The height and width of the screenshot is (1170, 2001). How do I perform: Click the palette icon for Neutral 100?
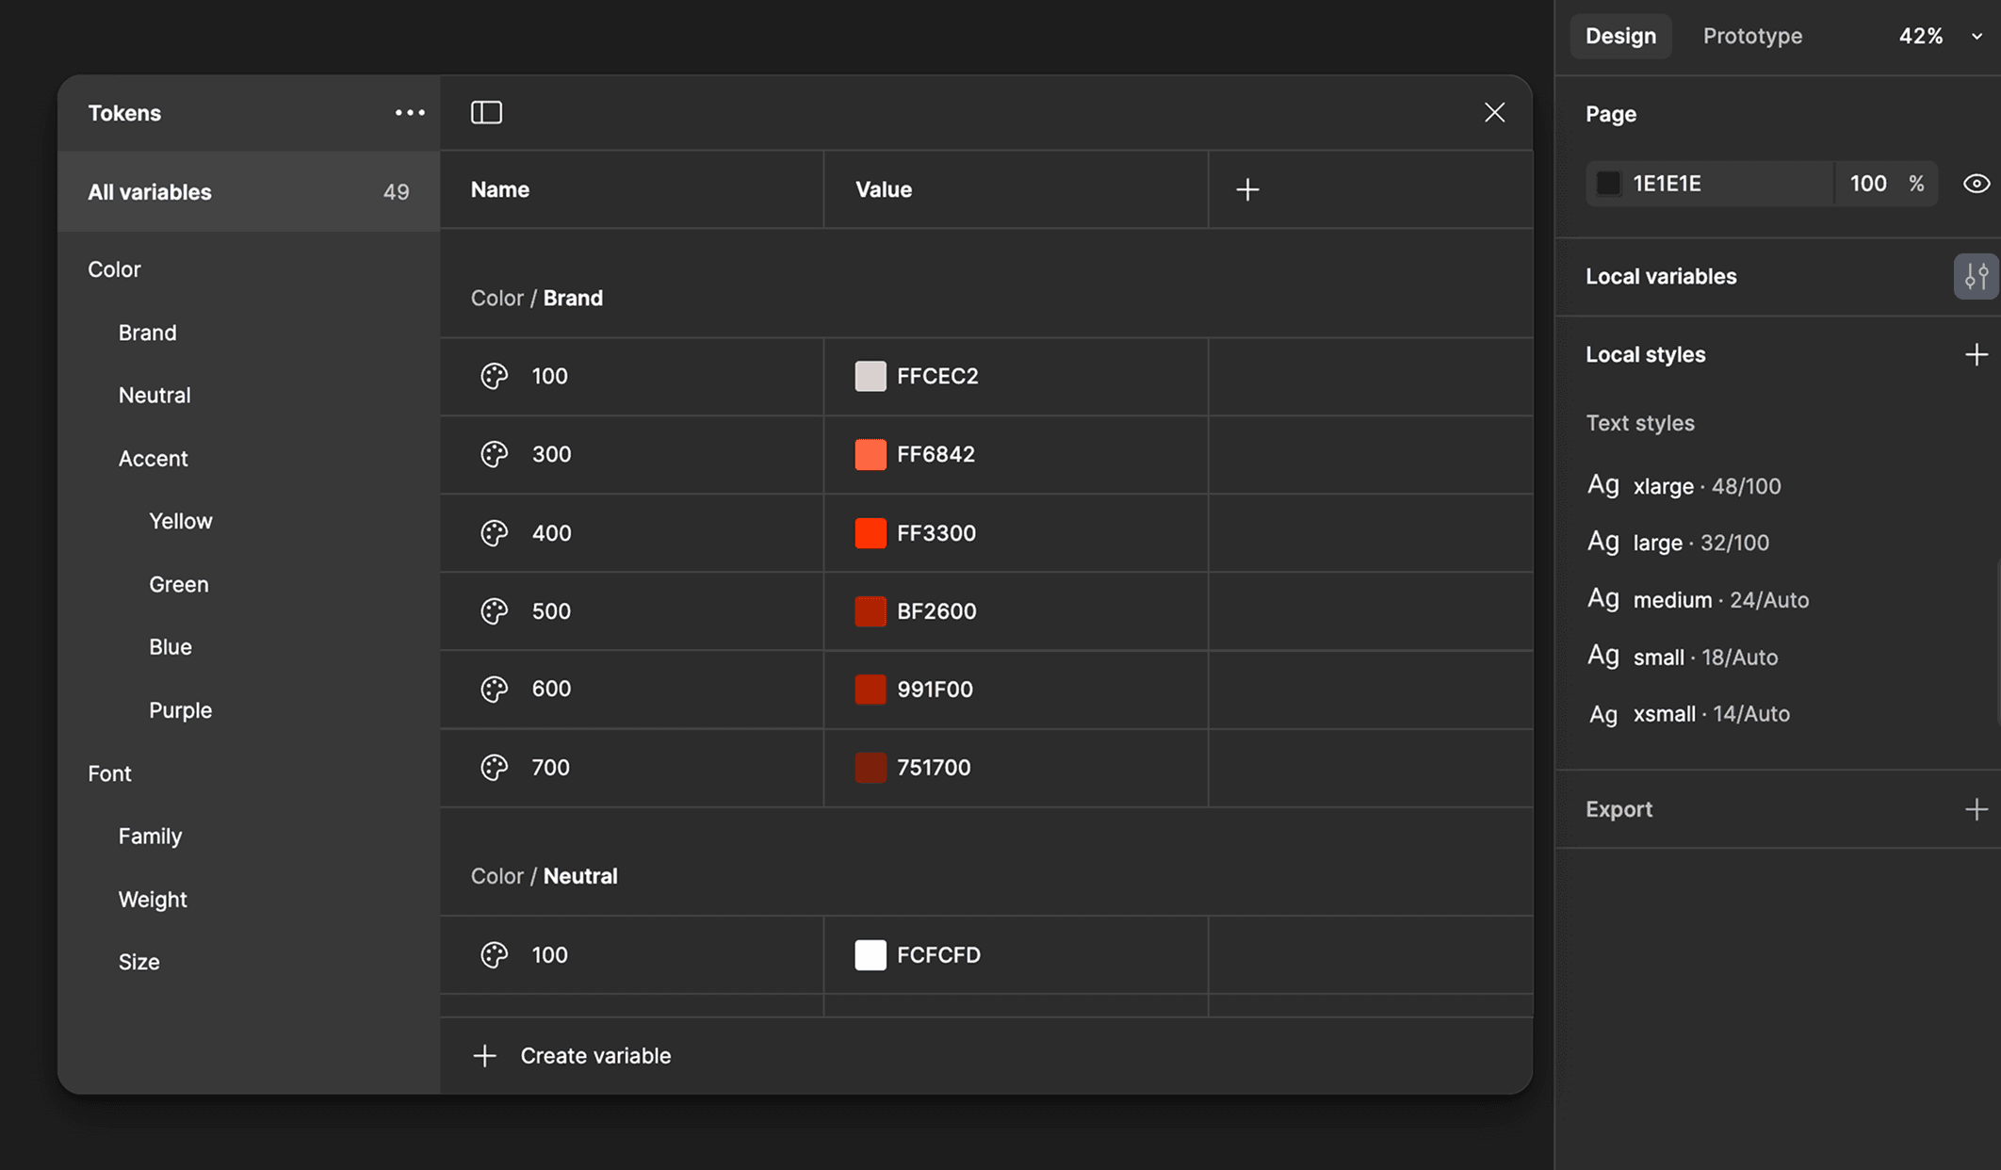(494, 955)
